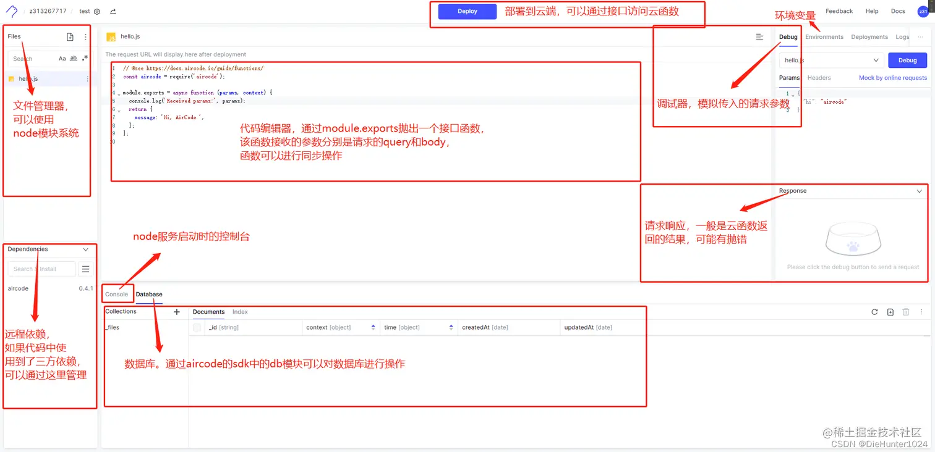
Task: Switch to the Environments tab
Action: pos(824,37)
